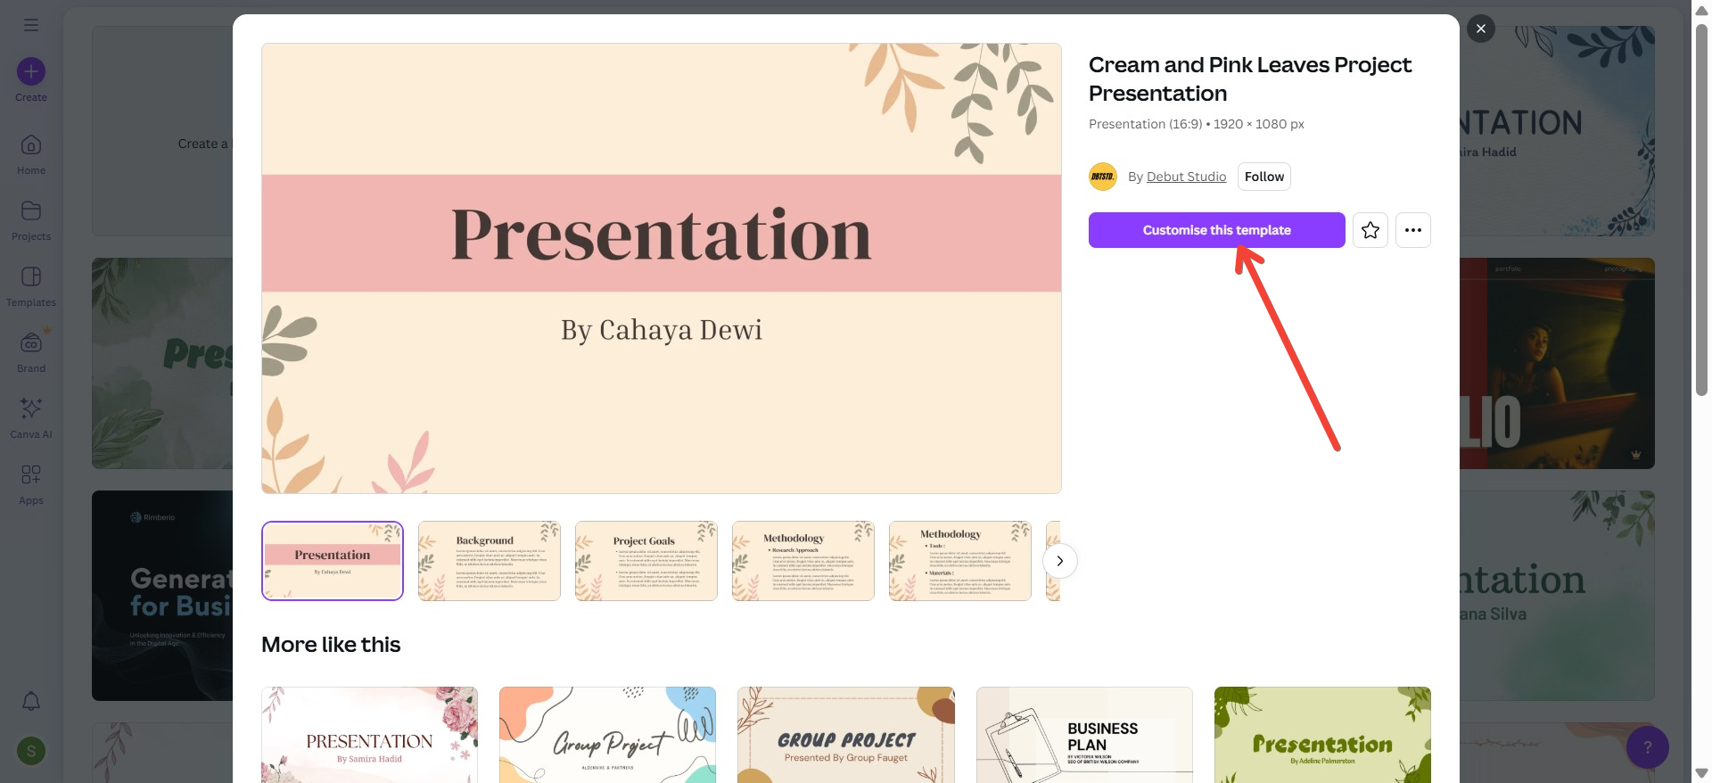Open the Debut Studio creator link

click(x=1186, y=177)
